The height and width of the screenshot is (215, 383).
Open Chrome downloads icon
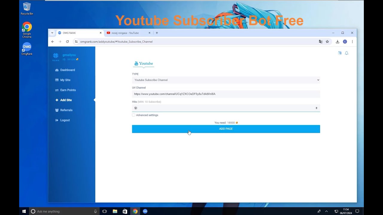(x=338, y=42)
